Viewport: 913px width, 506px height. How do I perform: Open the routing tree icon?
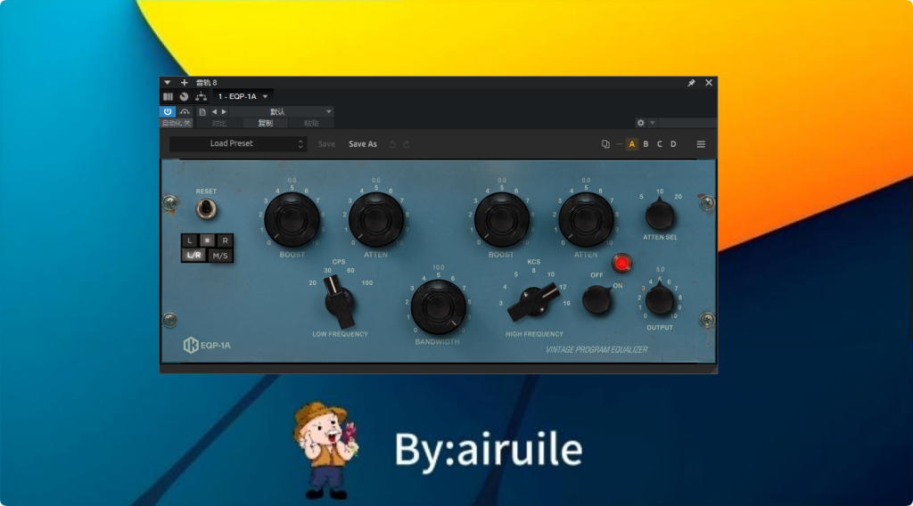[x=201, y=96]
